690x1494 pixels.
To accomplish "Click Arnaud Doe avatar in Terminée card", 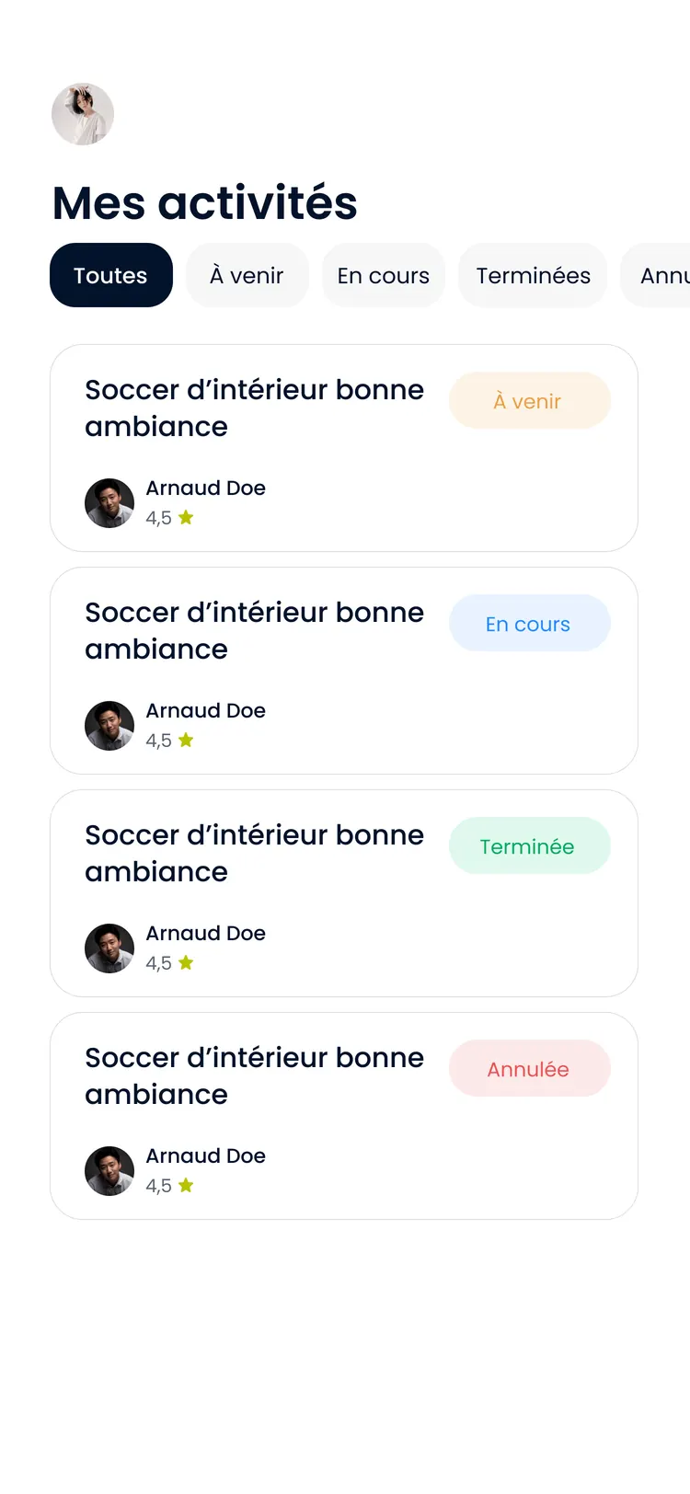I will (109, 948).
